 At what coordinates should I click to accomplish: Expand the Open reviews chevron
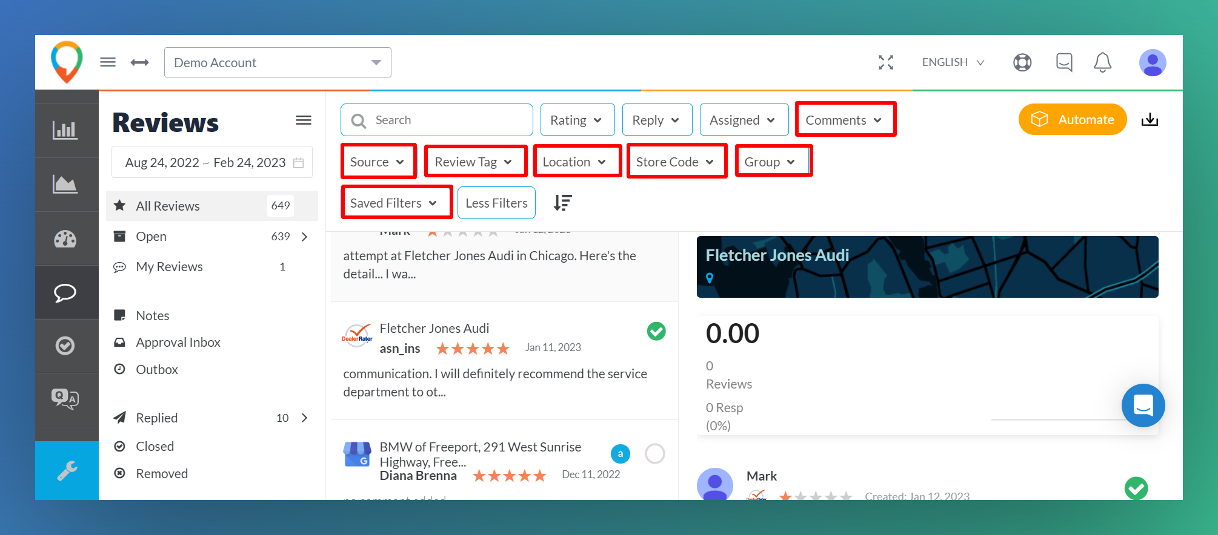pos(305,237)
